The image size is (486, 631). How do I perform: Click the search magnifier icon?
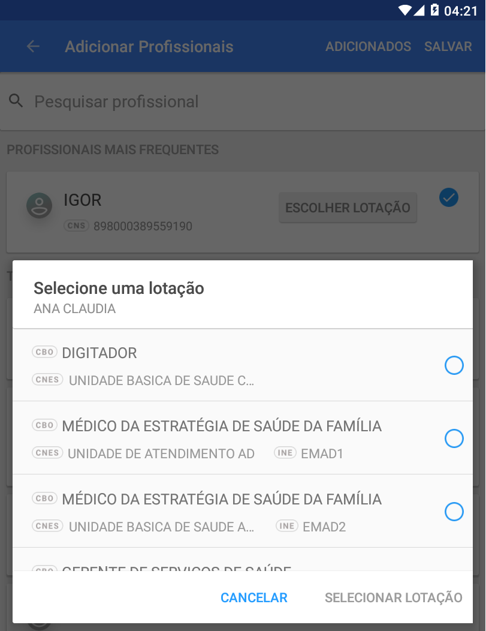16,101
